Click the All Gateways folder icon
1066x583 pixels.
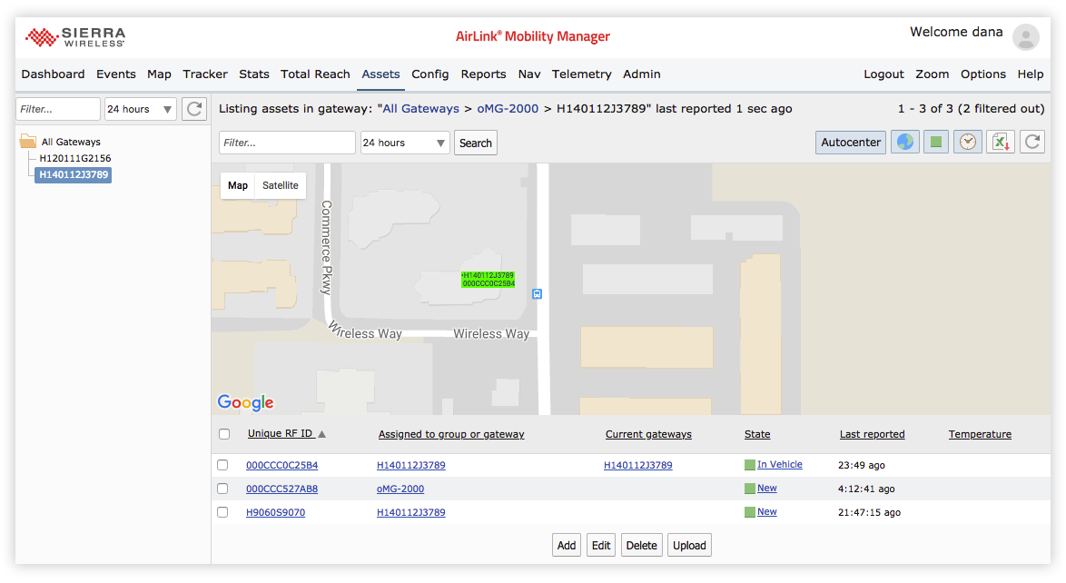tap(28, 142)
